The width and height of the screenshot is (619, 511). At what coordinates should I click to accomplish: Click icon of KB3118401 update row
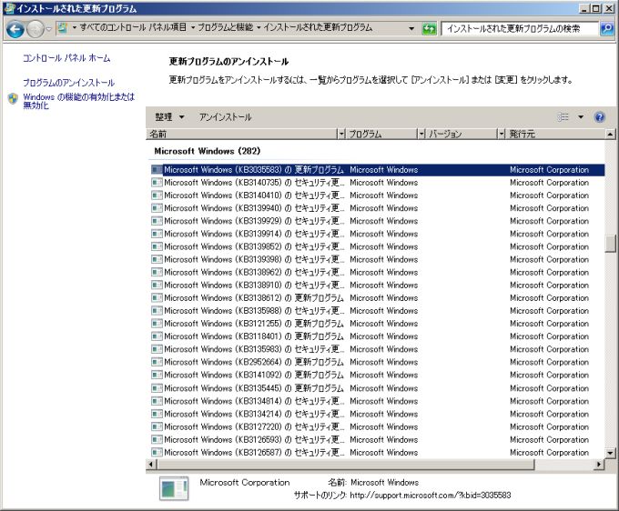tap(157, 336)
